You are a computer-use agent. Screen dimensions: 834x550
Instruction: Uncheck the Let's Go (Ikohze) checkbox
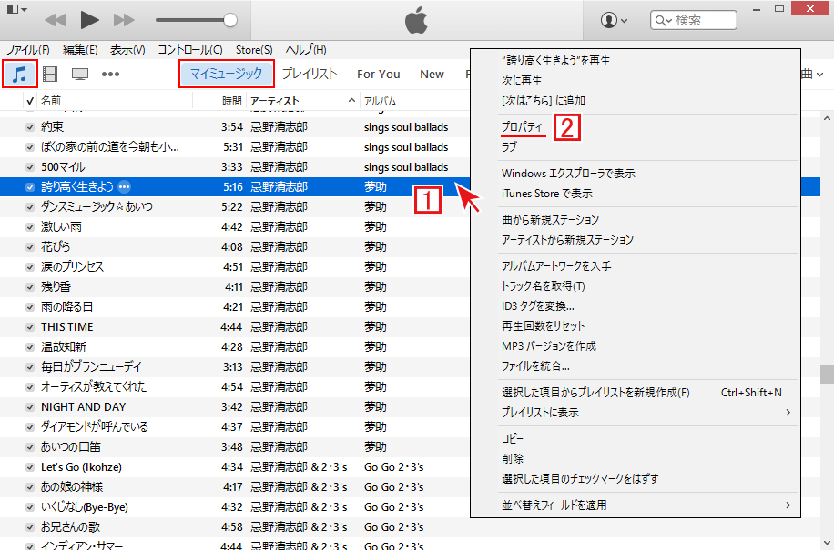tap(30, 467)
